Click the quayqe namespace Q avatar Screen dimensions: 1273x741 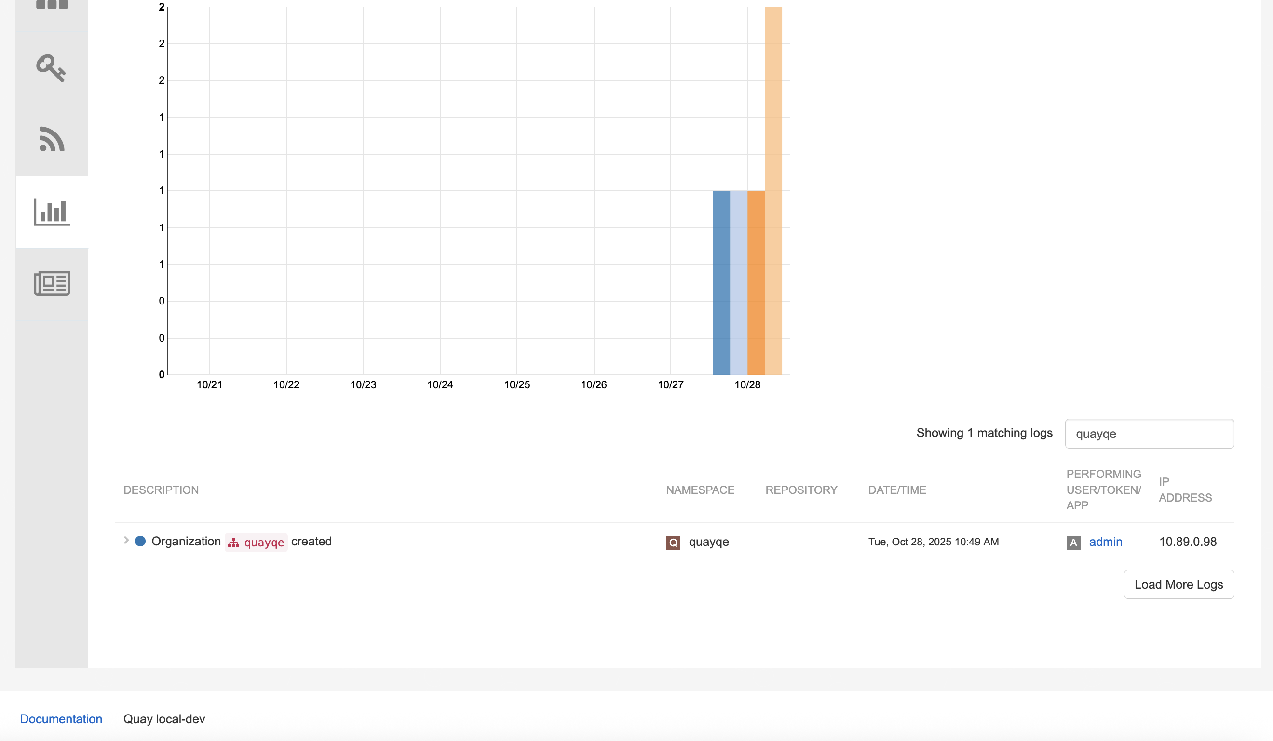(673, 542)
